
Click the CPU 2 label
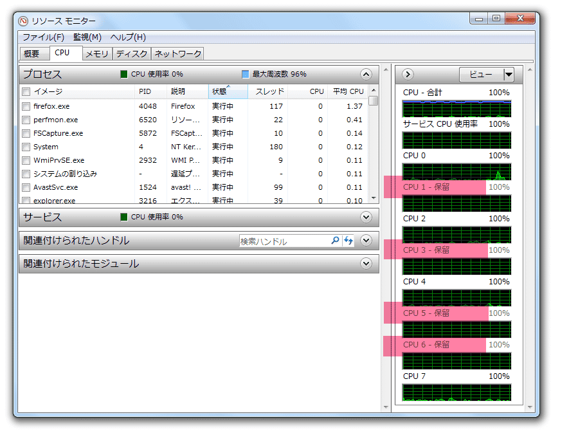pos(414,219)
